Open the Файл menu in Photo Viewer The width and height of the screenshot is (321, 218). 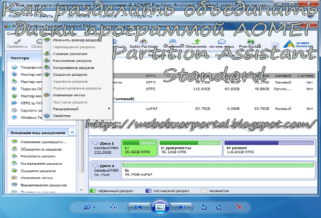(17, 16)
